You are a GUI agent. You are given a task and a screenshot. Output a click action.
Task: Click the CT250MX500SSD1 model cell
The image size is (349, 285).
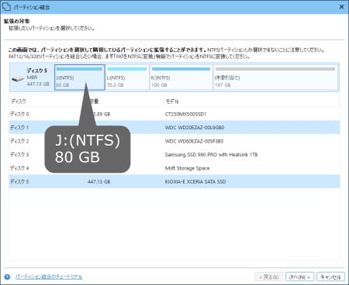(185, 114)
